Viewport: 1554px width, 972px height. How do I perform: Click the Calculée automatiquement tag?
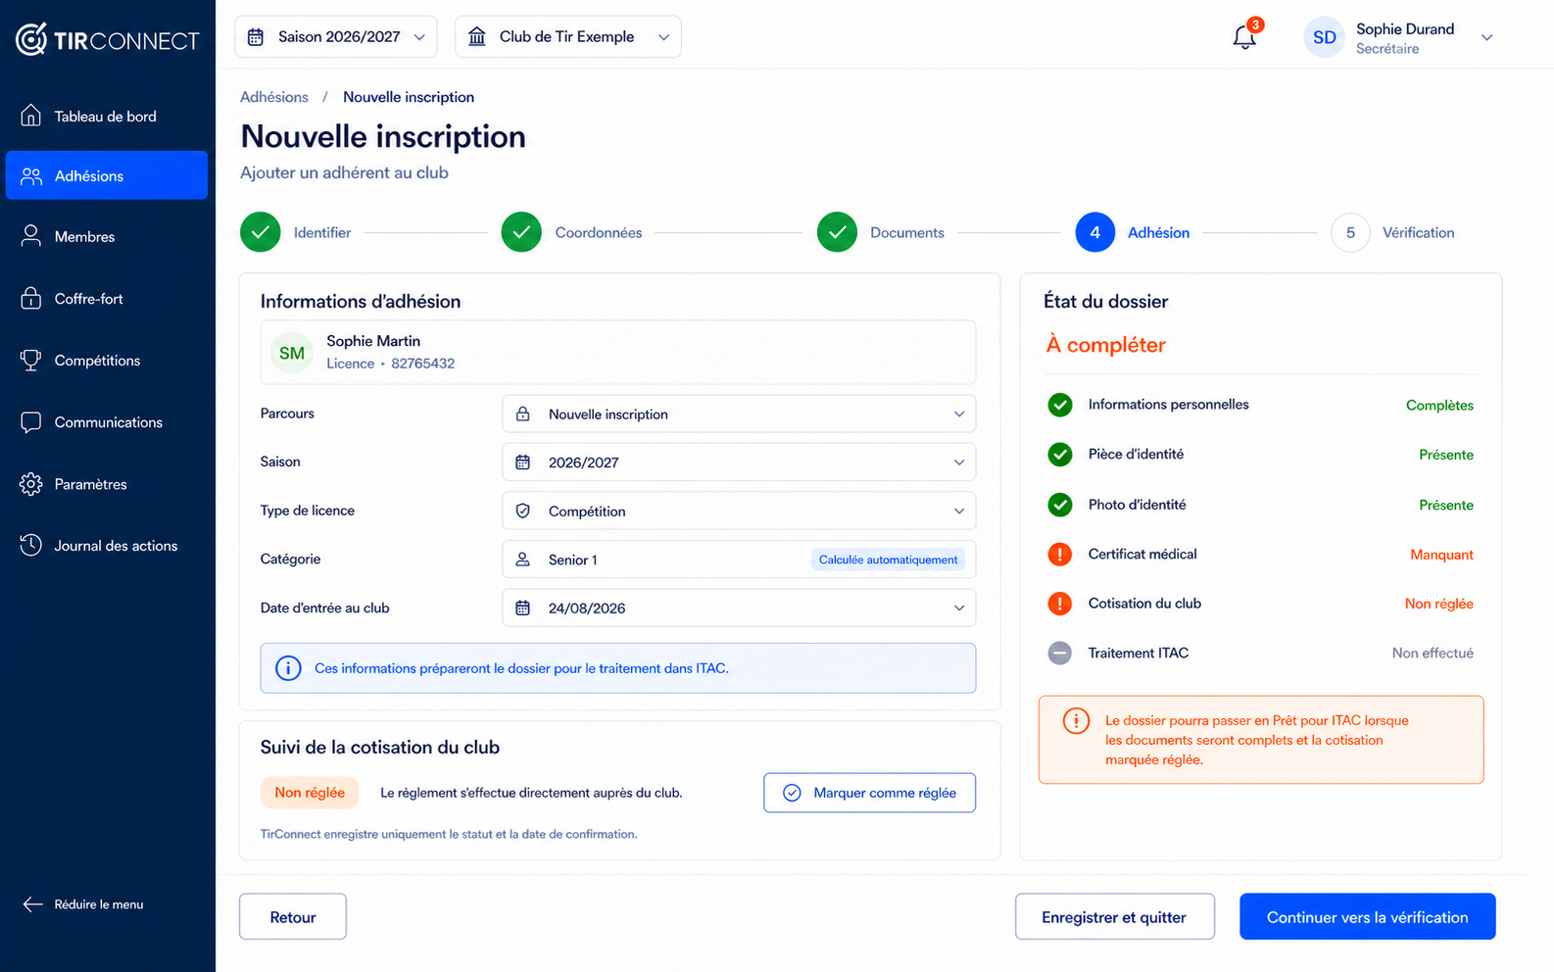(x=888, y=559)
